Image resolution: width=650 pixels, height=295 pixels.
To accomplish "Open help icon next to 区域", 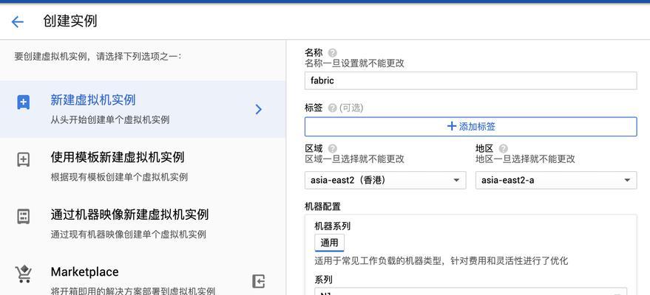I will pos(333,148).
